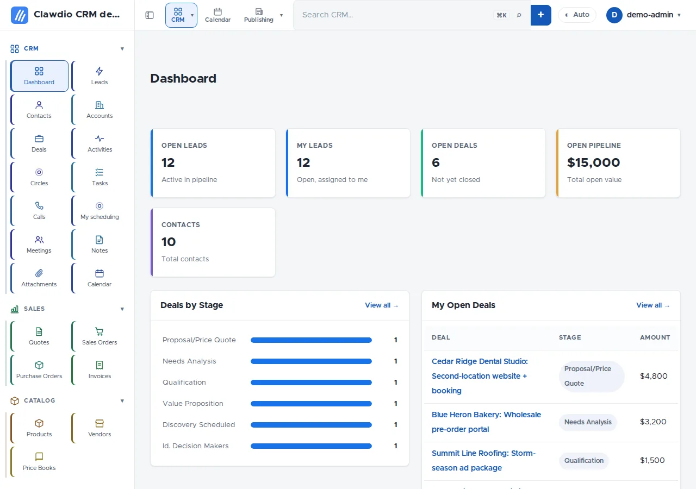Open the sidebar Calendar item
The height and width of the screenshot is (489, 696).
pos(100,278)
